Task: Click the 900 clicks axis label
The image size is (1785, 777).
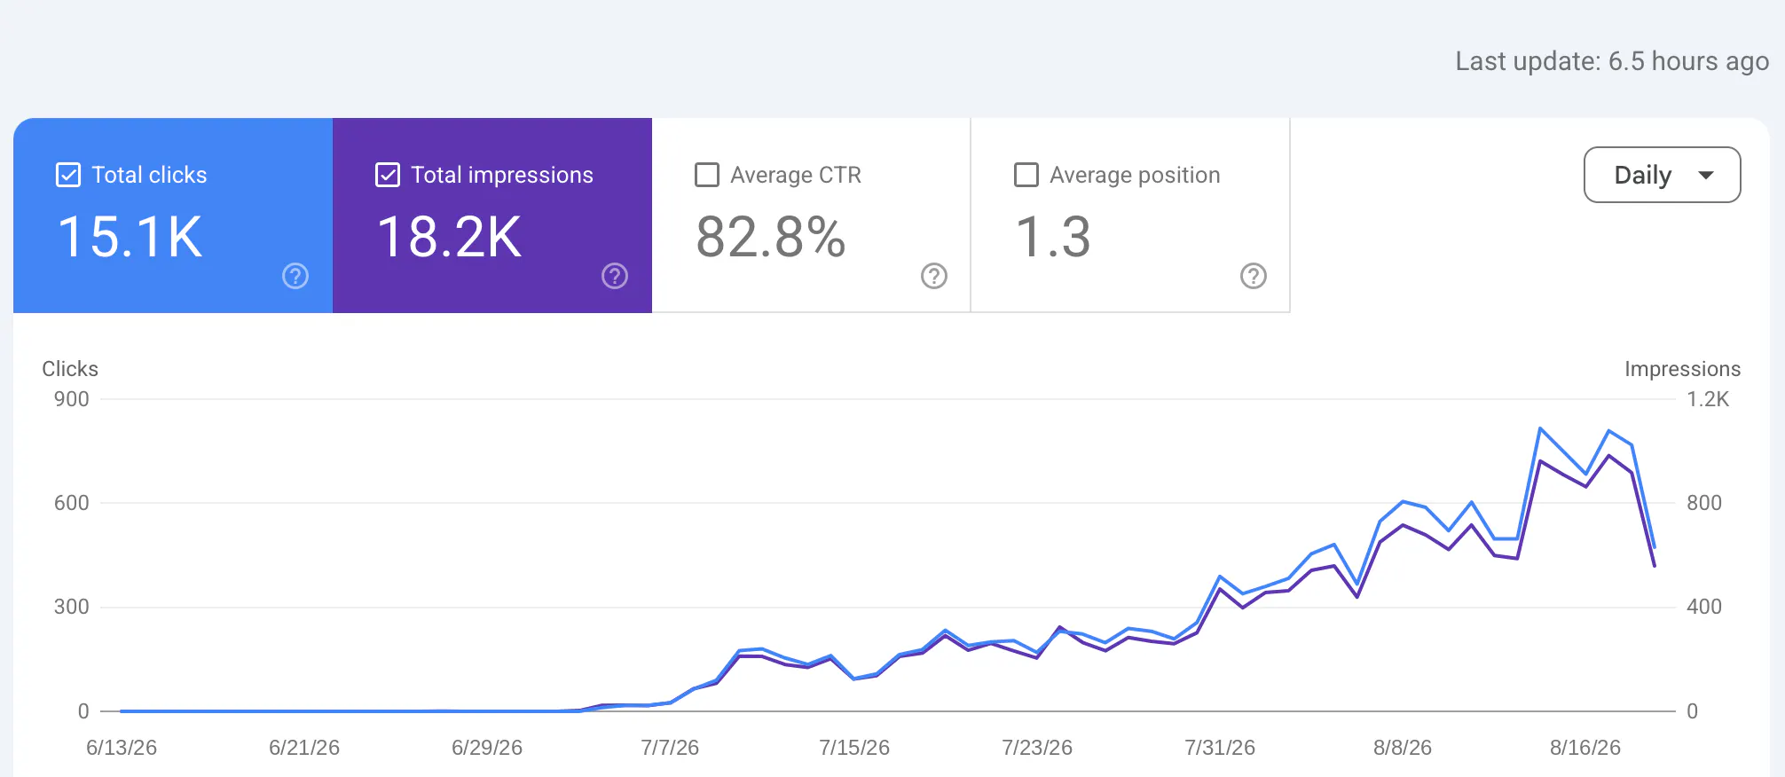Action: click(71, 399)
